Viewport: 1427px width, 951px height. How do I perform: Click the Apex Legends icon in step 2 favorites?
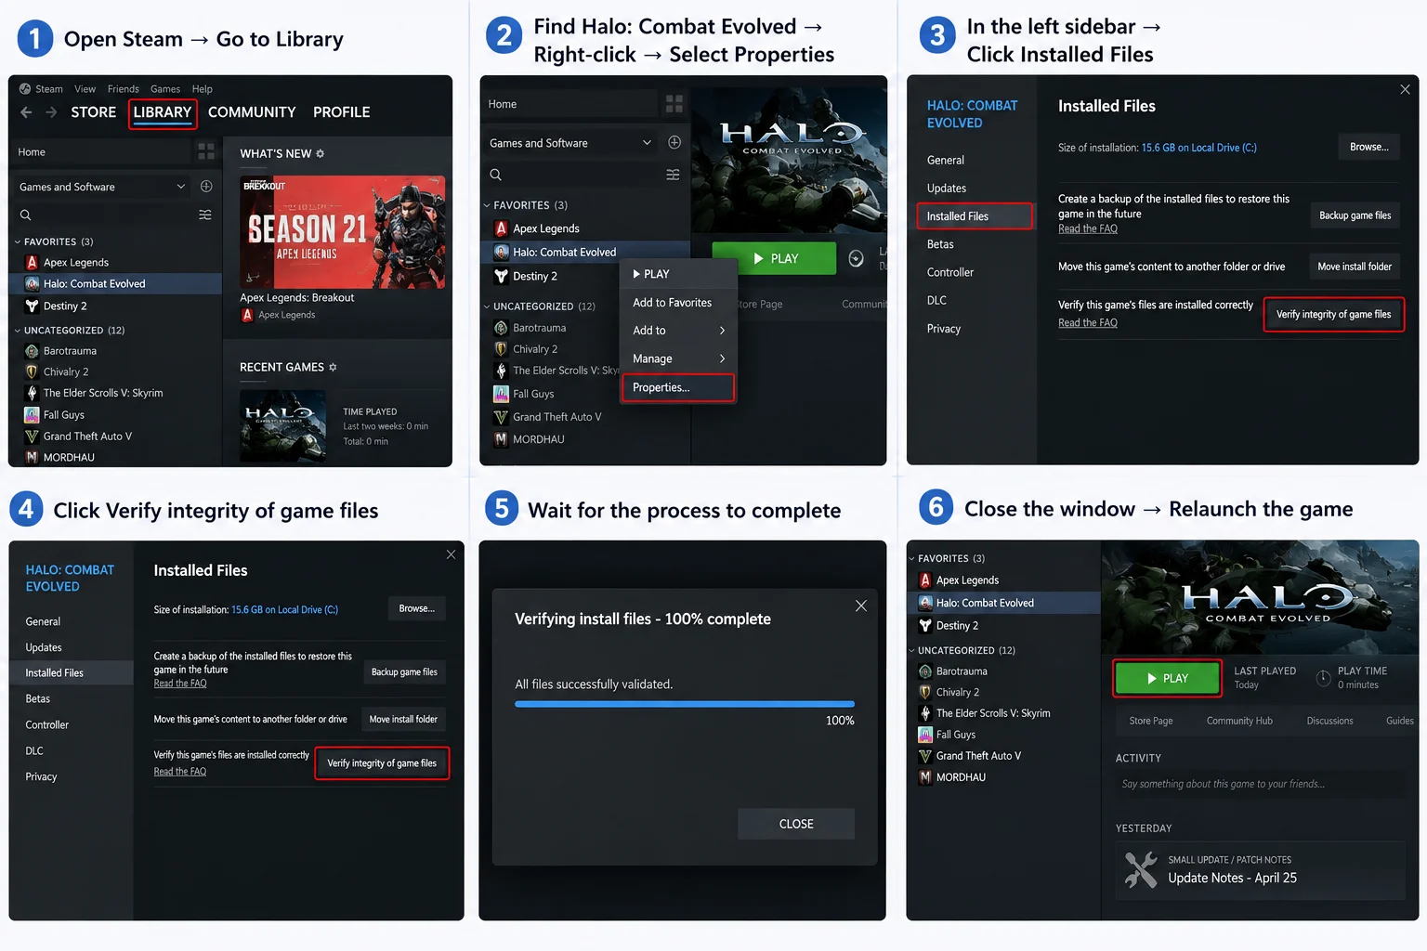coord(502,228)
